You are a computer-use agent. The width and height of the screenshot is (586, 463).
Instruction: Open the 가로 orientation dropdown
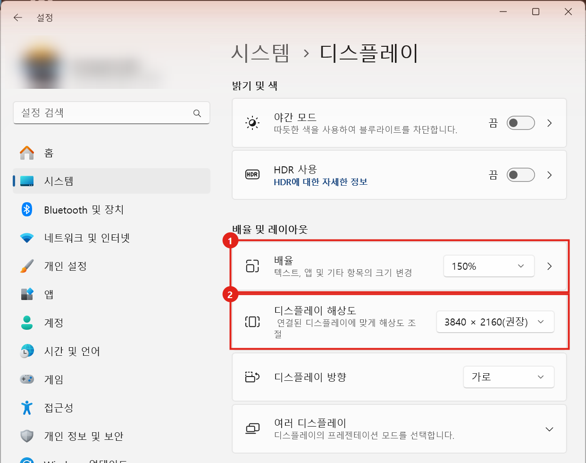(509, 377)
